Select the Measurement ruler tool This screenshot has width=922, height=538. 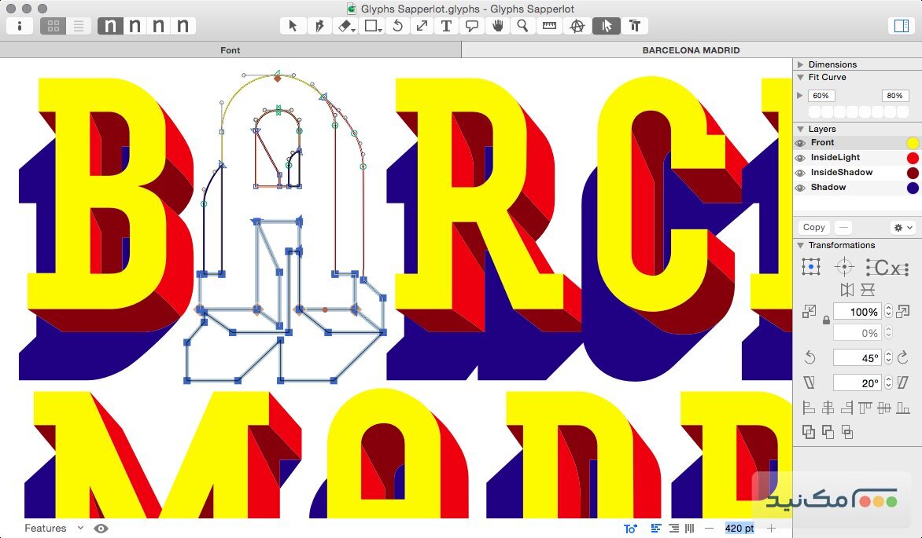click(x=550, y=26)
